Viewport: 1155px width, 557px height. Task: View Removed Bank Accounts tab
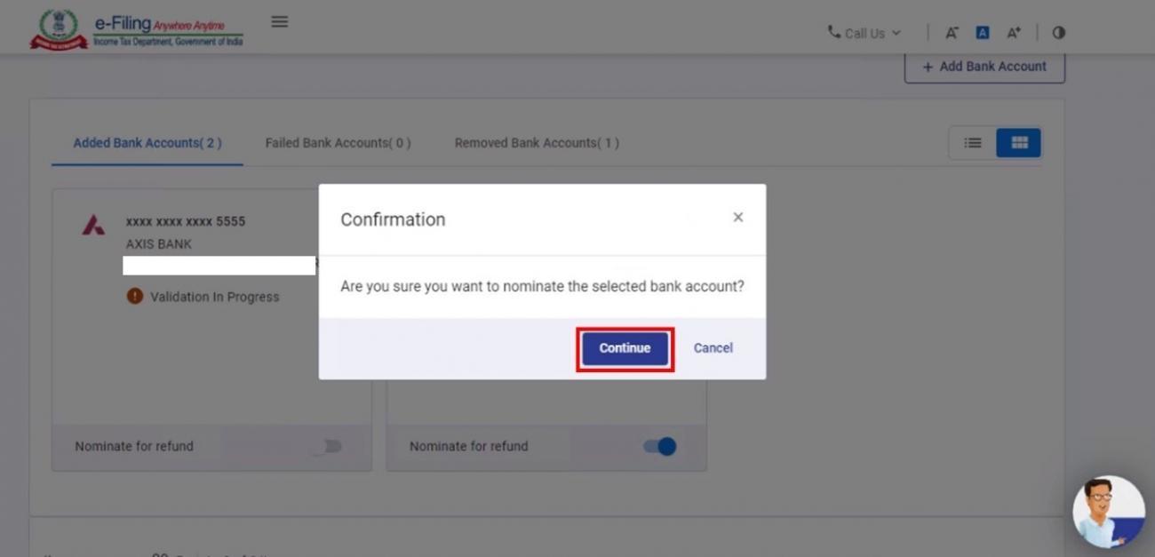tap(537, 143)
